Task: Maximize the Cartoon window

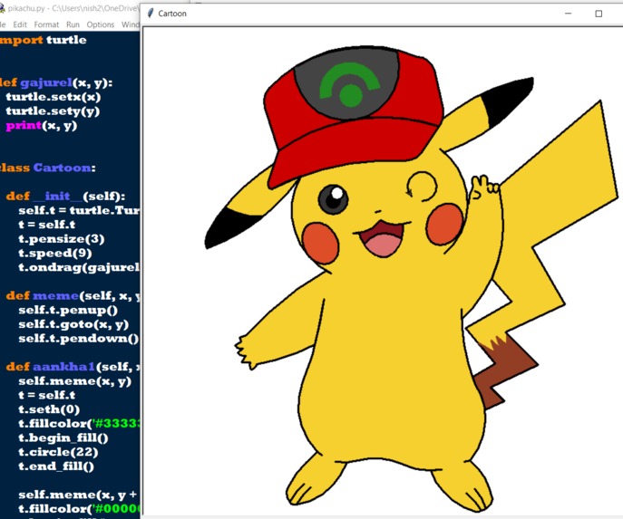Action: click(x=599, y=14)
